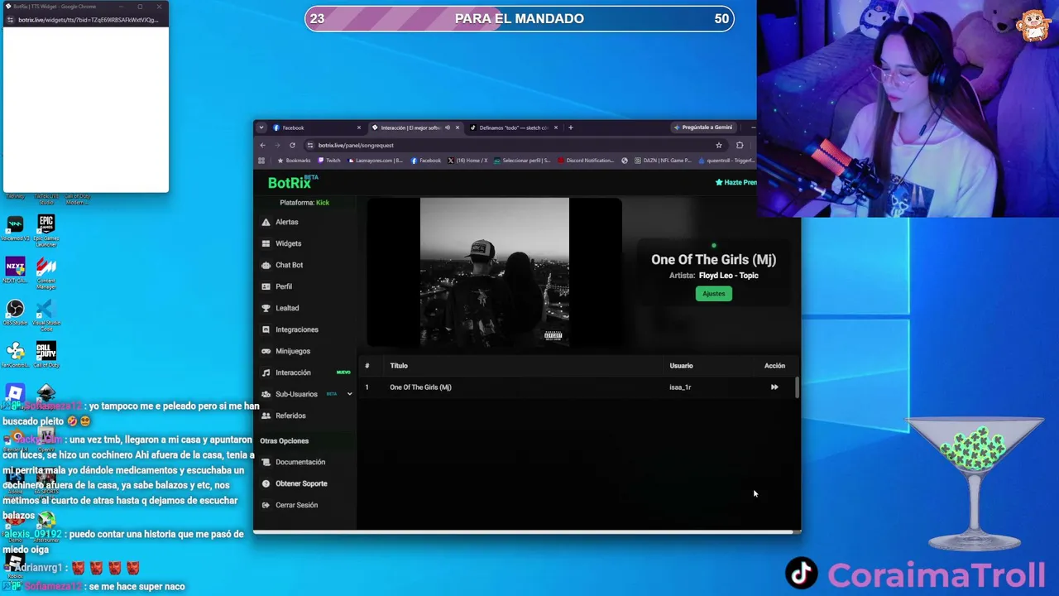
Task: Open the FanControl desktop icon
Action: coord(15,354)
